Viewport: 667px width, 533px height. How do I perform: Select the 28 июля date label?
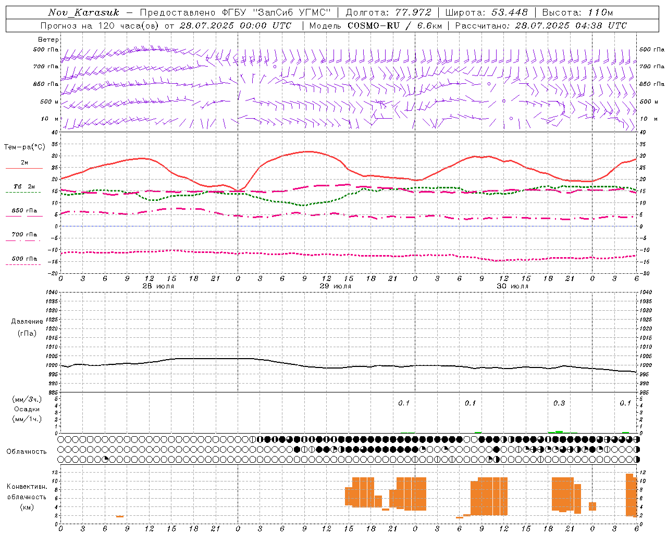158,286
